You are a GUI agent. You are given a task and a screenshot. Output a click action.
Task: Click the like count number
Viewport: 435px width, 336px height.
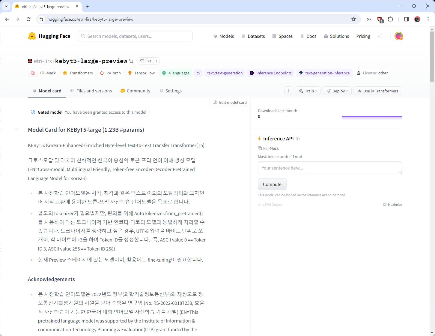pos(156,61)
